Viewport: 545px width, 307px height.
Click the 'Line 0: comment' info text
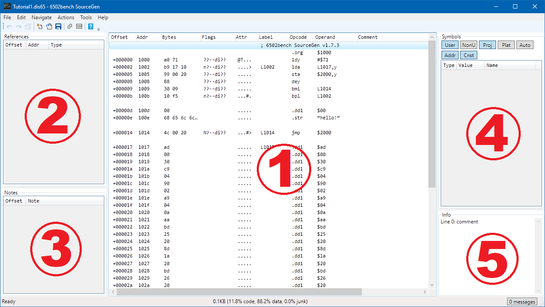click(x=459, y=222)
